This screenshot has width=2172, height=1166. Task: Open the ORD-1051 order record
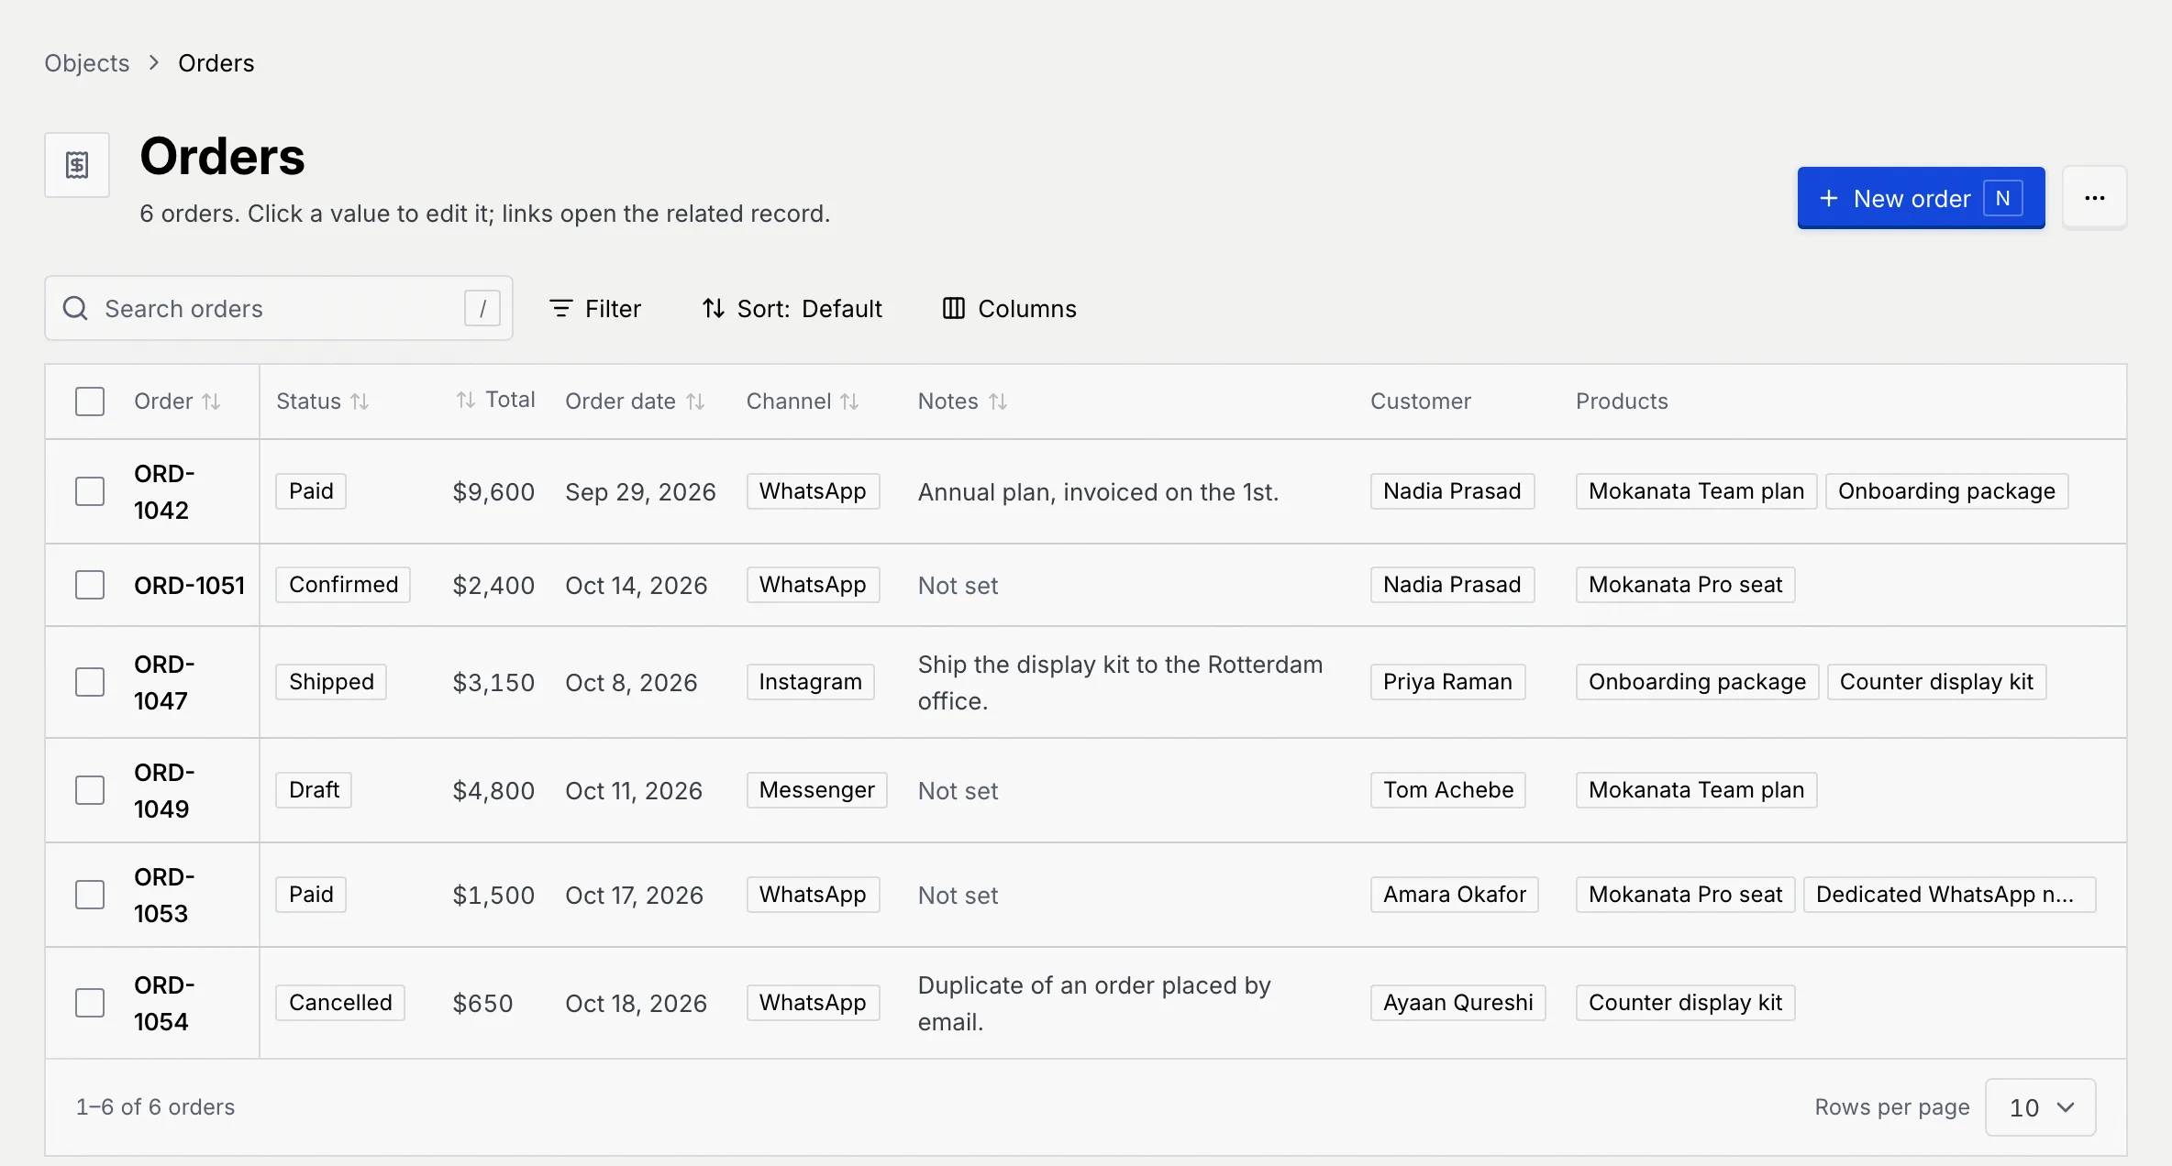tap(189, 585)
